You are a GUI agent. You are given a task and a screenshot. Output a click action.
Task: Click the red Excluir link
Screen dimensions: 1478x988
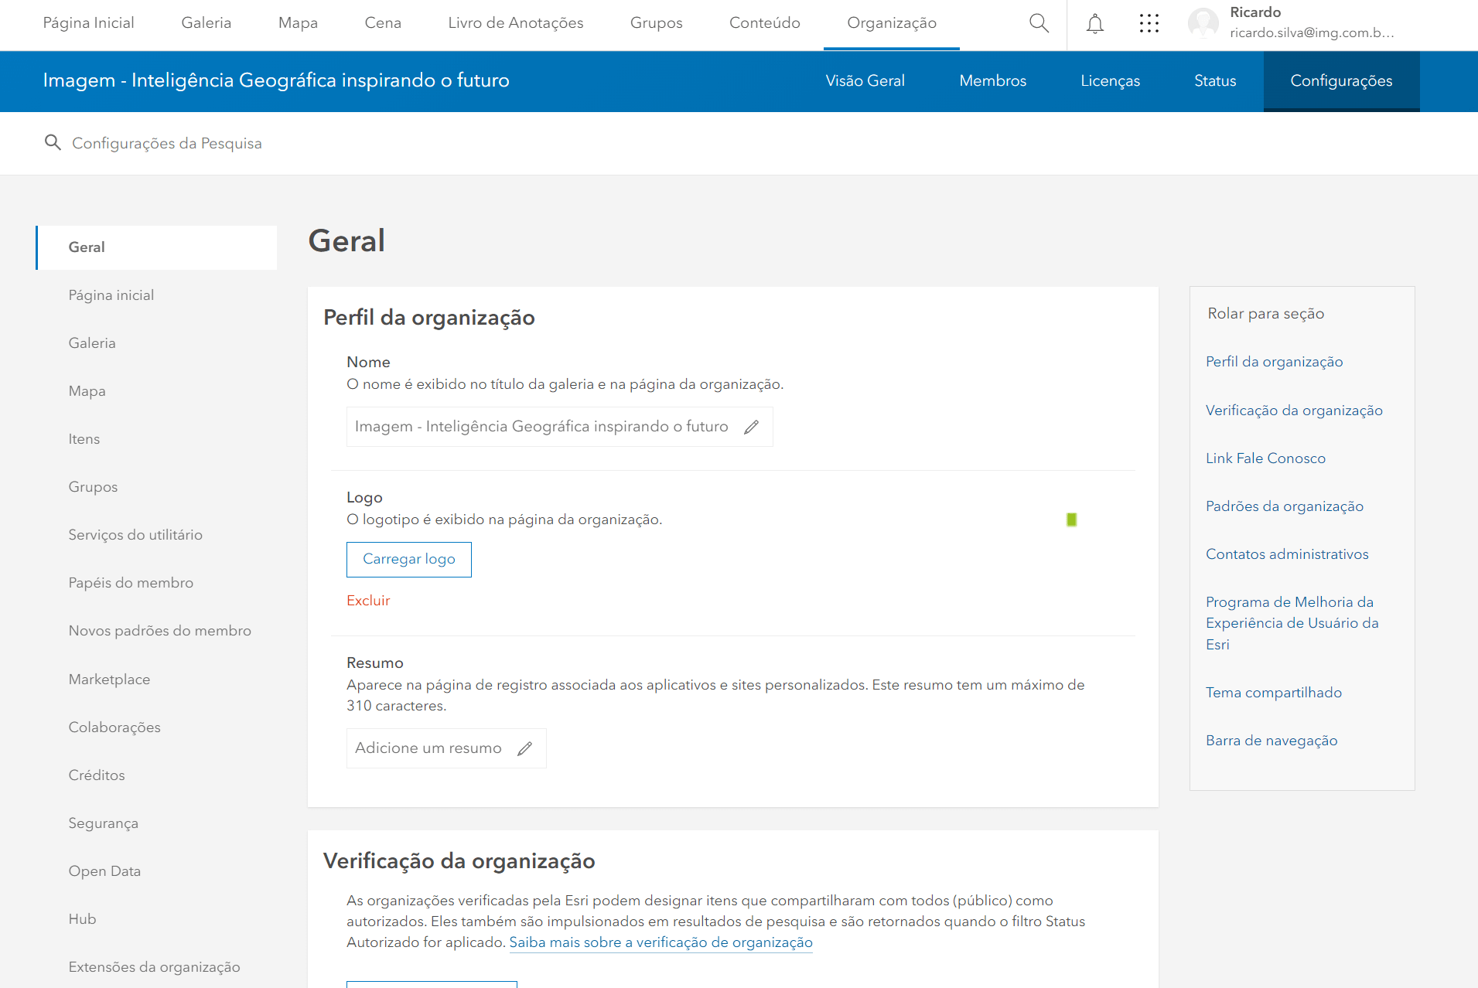[x=368, y=601]
